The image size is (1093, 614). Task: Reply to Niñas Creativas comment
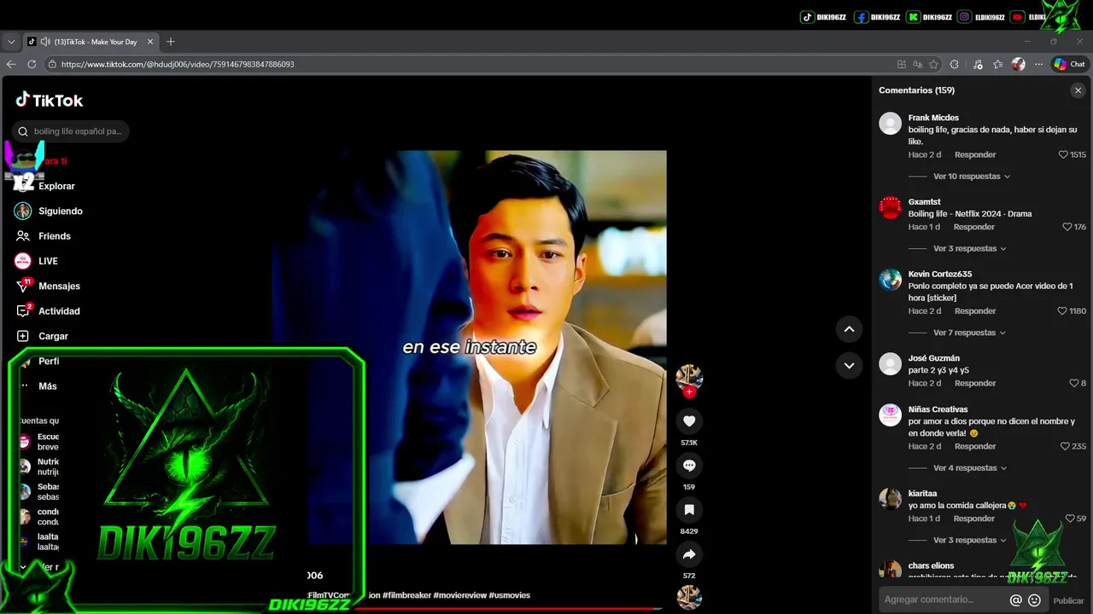pos(975,447)
